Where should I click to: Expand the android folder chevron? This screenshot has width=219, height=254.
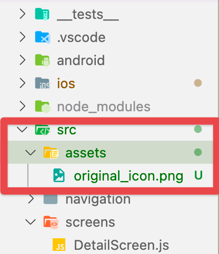[x=23, y=60]
